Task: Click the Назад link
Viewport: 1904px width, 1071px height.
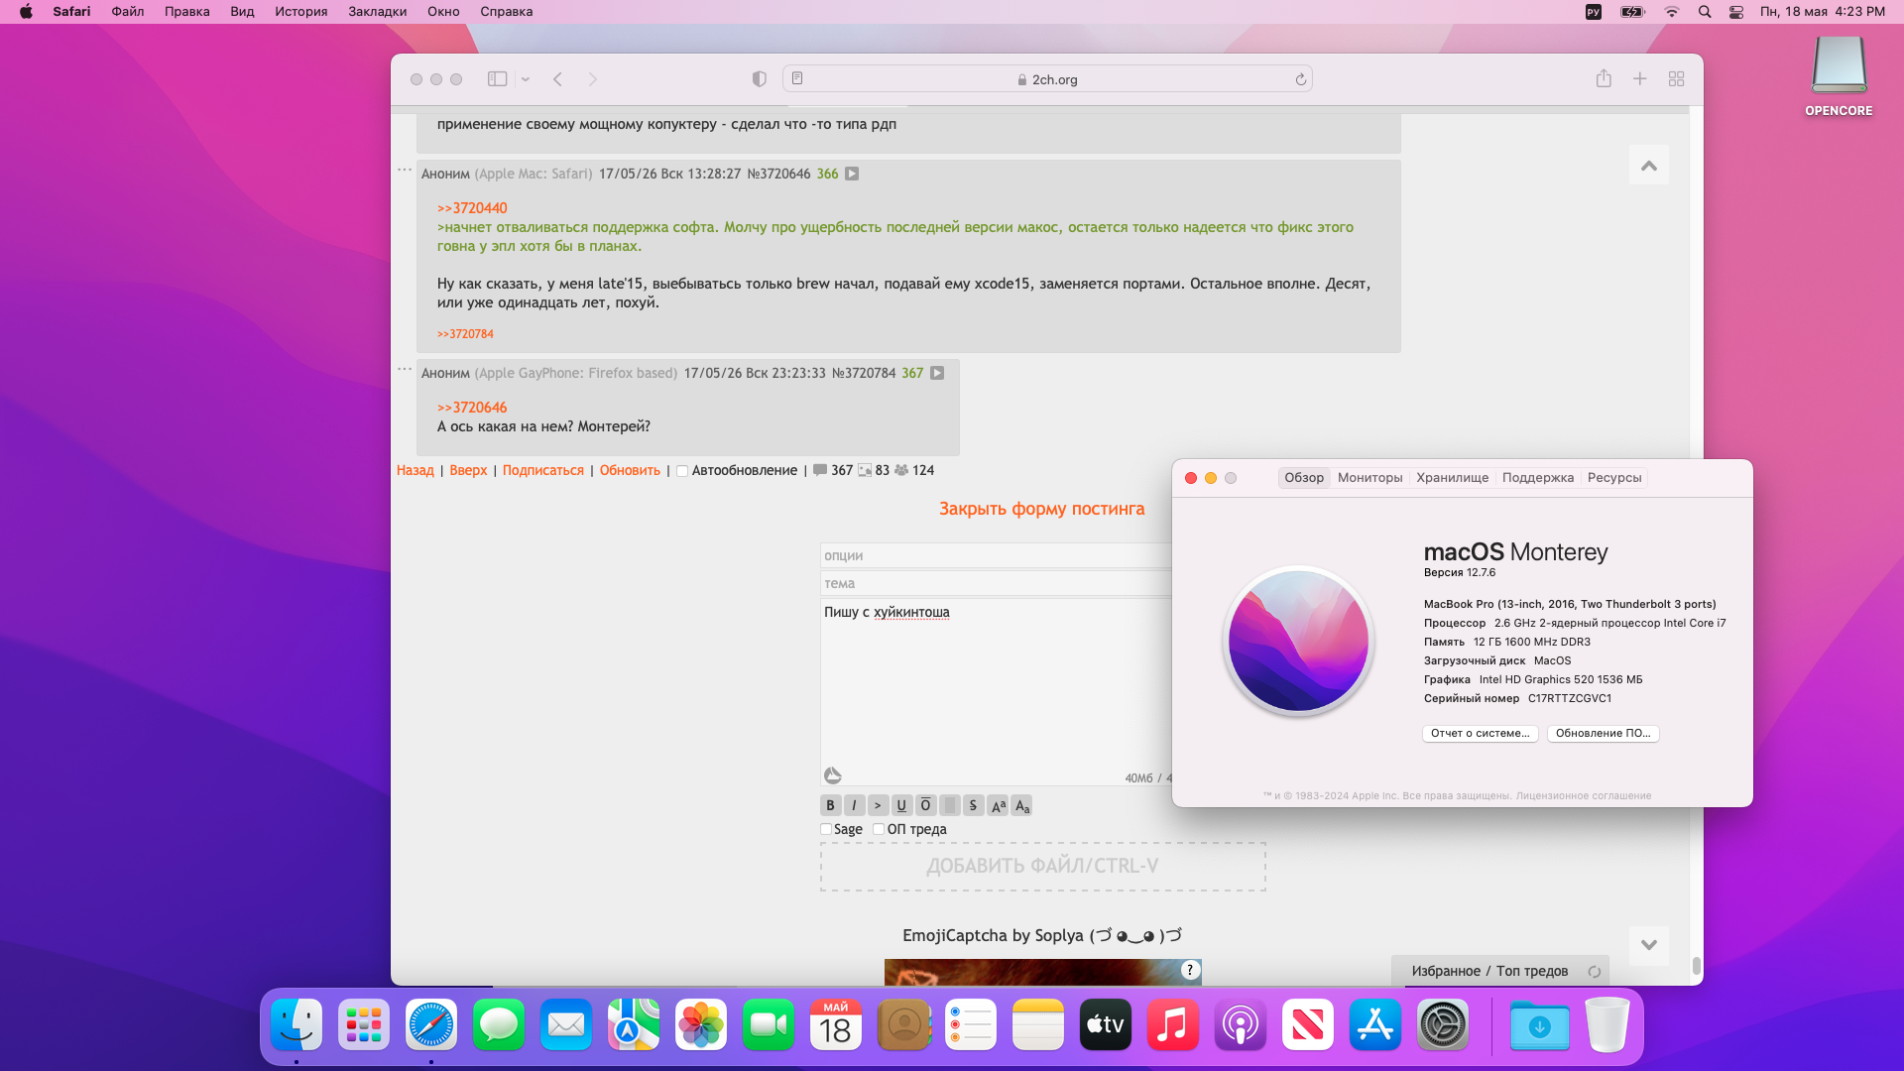Action: (x=416, y=470)
